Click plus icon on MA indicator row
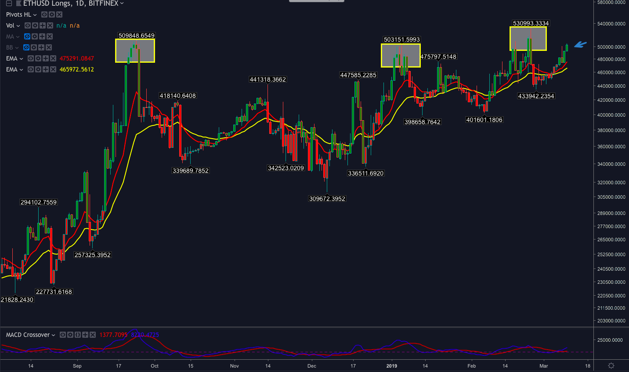629x372 pixels. point(42,36)
